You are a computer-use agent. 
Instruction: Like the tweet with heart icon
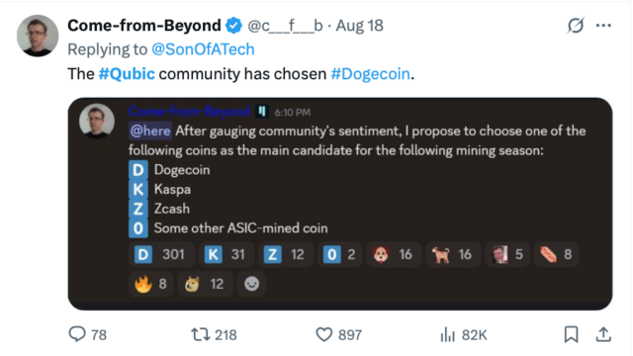pyautogui.click(x=323, y=334)
